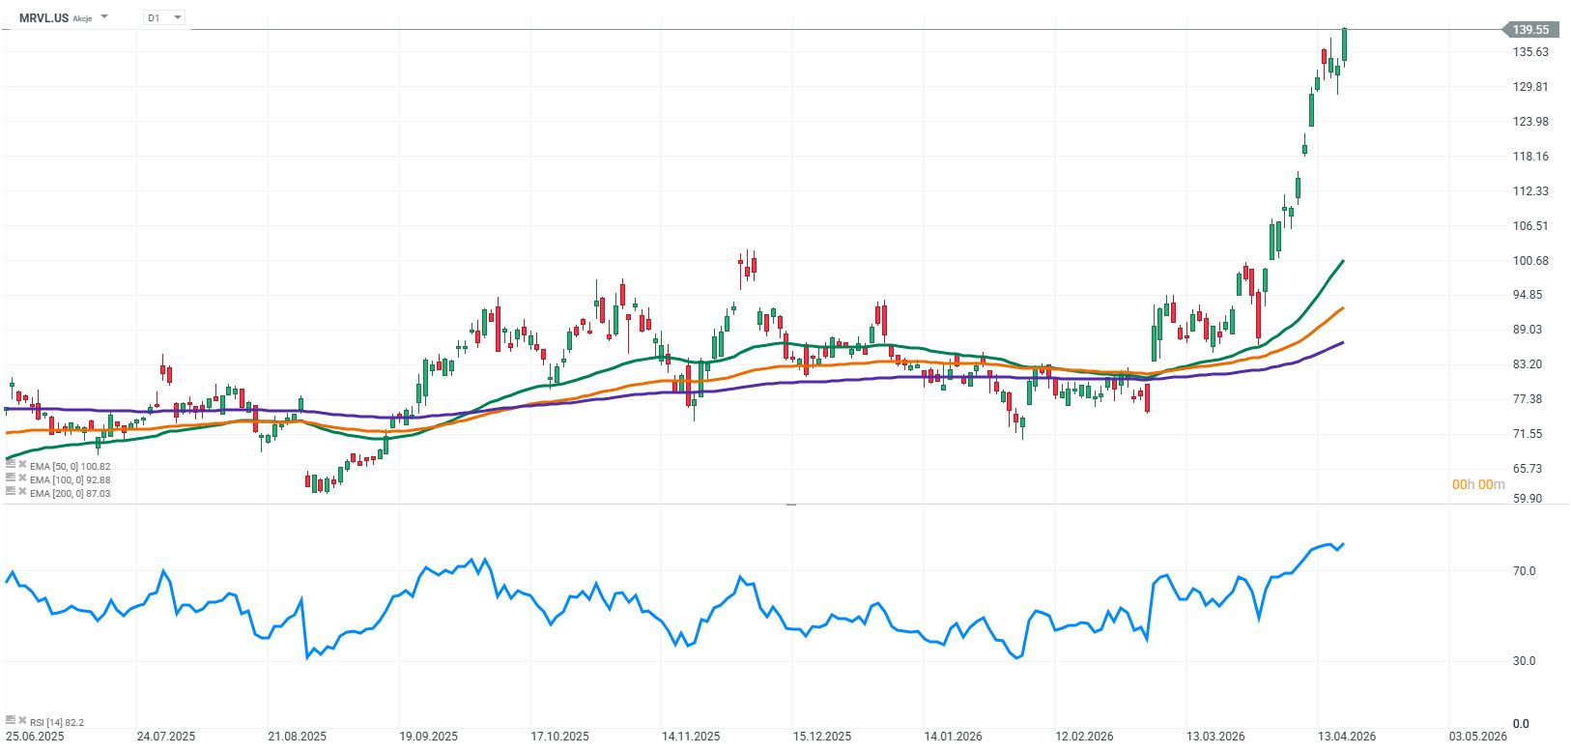Remove the EMA 50 indicator
This screenshot has width=1571, height=753.
(x=22, y=465)
